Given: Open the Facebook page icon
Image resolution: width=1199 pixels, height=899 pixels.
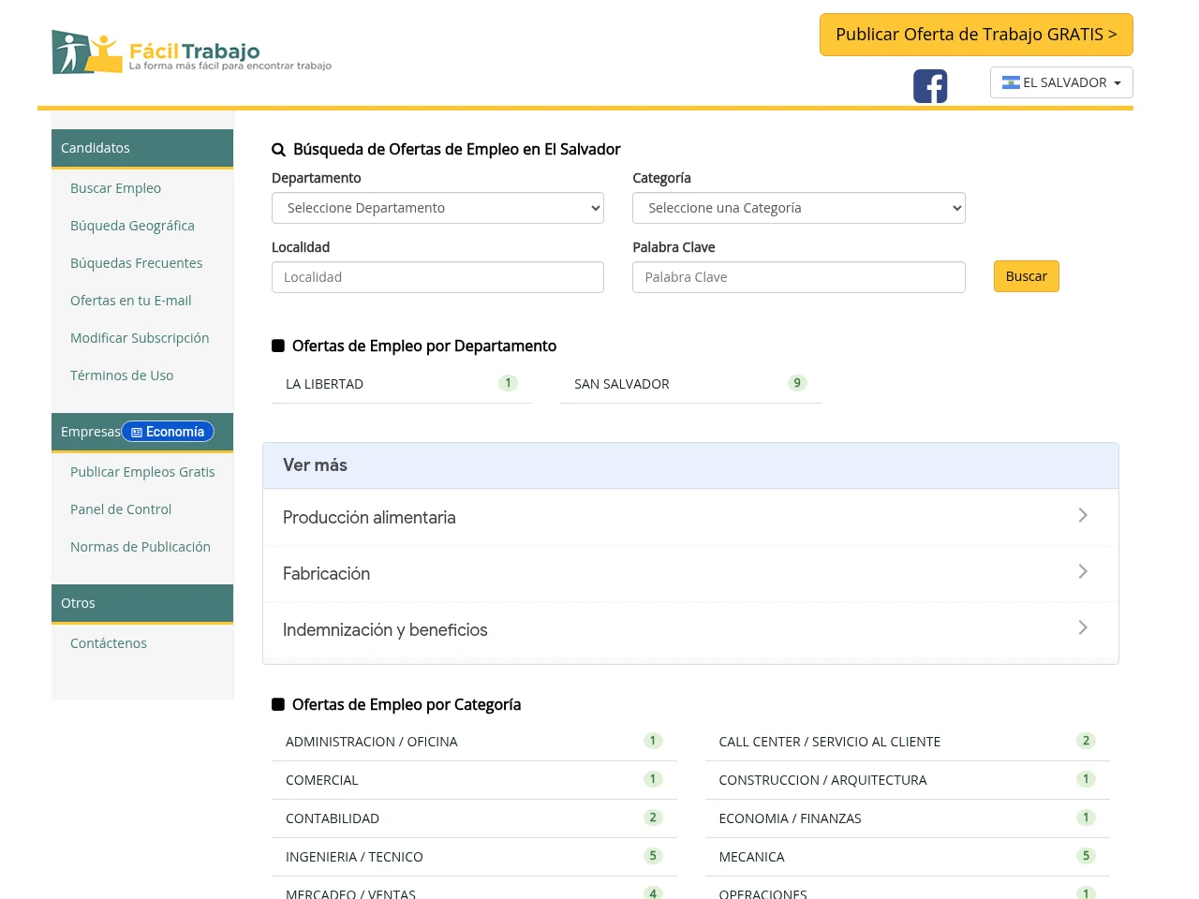Looking at the screenshot, I should [x=930, y=86].
